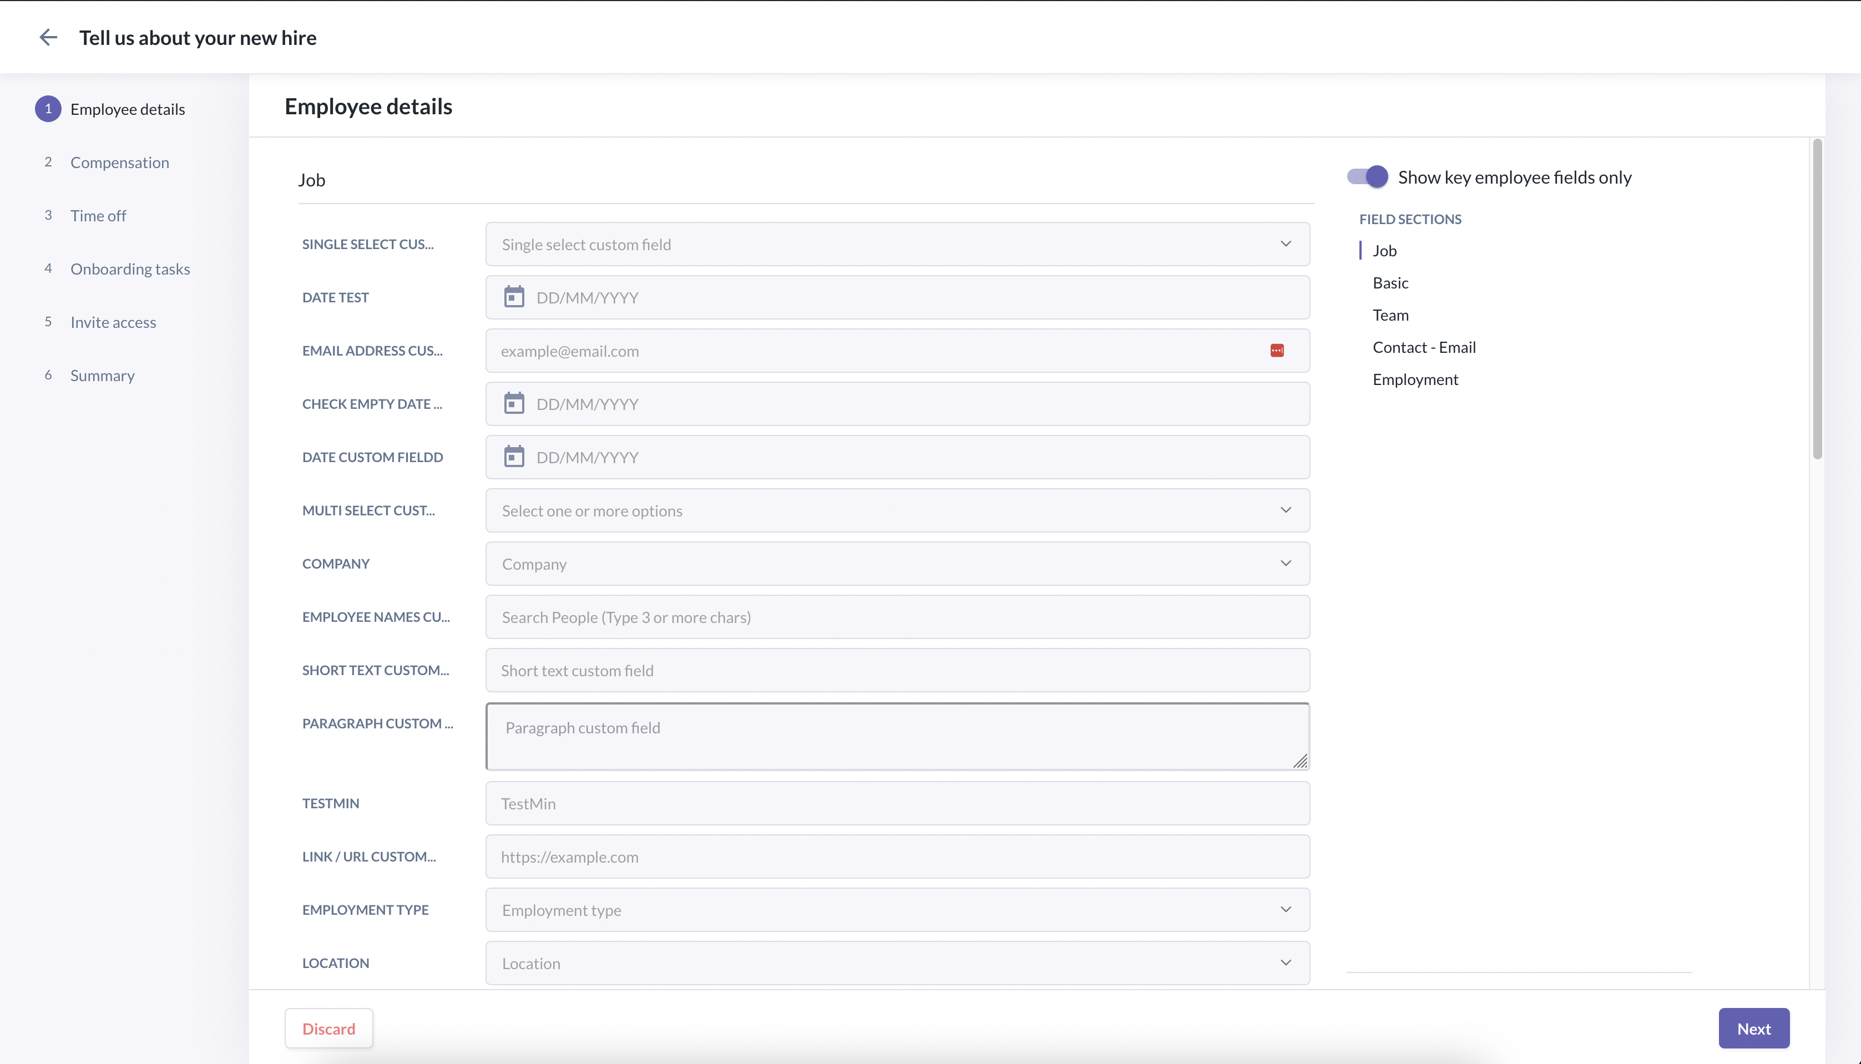This screenshot has width=1861, height=1064.
Task: Click the form's vertical scrollbar
Action: tap(1817, 300)
